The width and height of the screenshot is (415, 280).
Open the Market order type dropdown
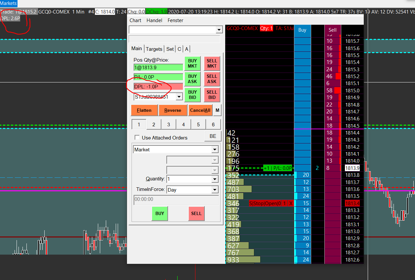pyautogui.click(x=215, y=150)
